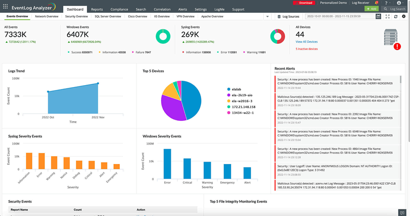
Task: Click the green Add button
Action: 371,9
